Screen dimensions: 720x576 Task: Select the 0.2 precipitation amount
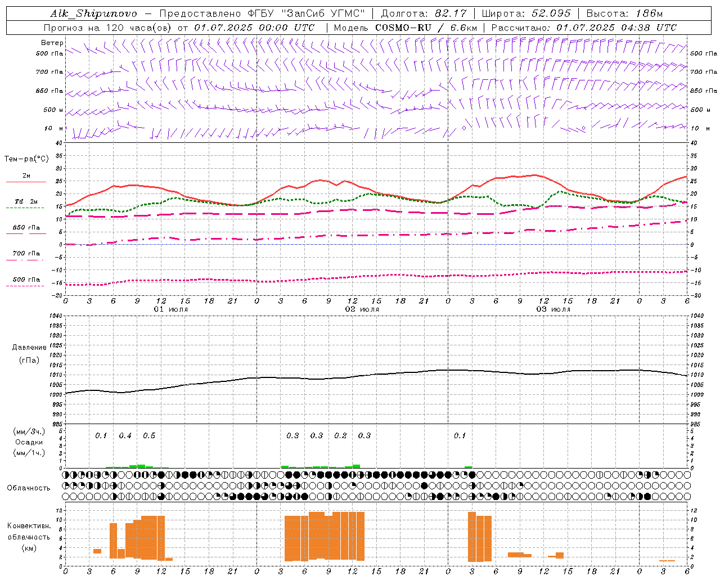click(340, 435)
